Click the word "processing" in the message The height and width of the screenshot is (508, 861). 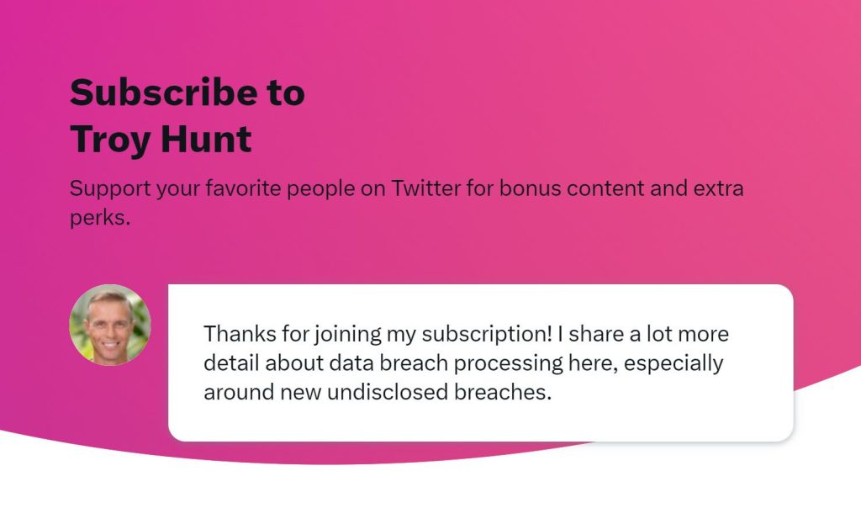click(509, 363)
